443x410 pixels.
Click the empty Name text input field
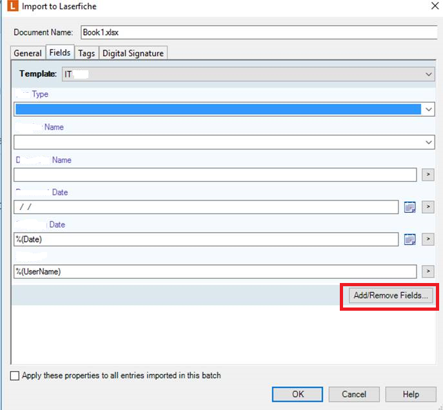point(215,175)
